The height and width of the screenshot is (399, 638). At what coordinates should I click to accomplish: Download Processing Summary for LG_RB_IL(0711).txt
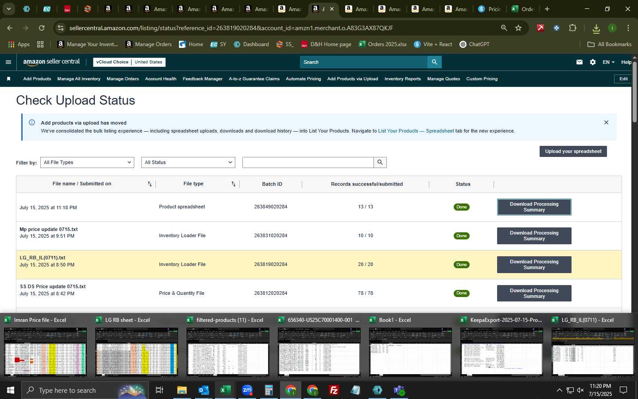pyautogui.click(x=534, y=265)
